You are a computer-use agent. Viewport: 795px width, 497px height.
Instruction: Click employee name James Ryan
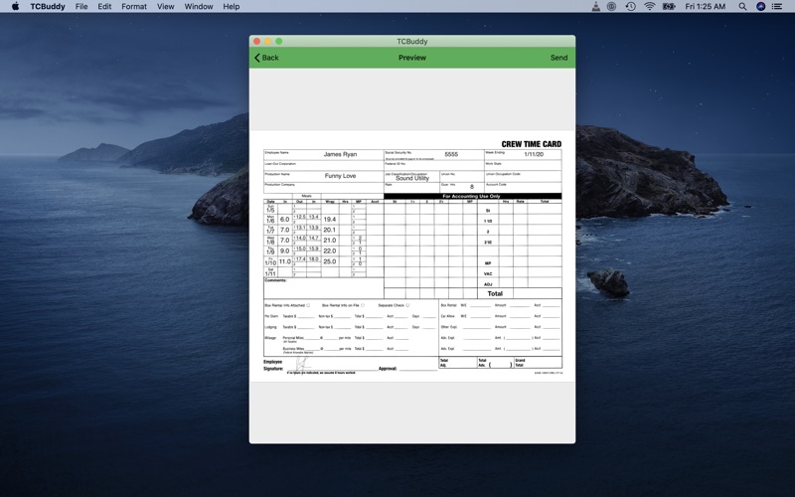[340, 154]
